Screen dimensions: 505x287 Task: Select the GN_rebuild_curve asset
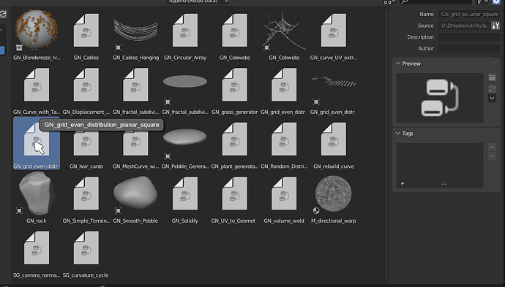coord(333,143)
